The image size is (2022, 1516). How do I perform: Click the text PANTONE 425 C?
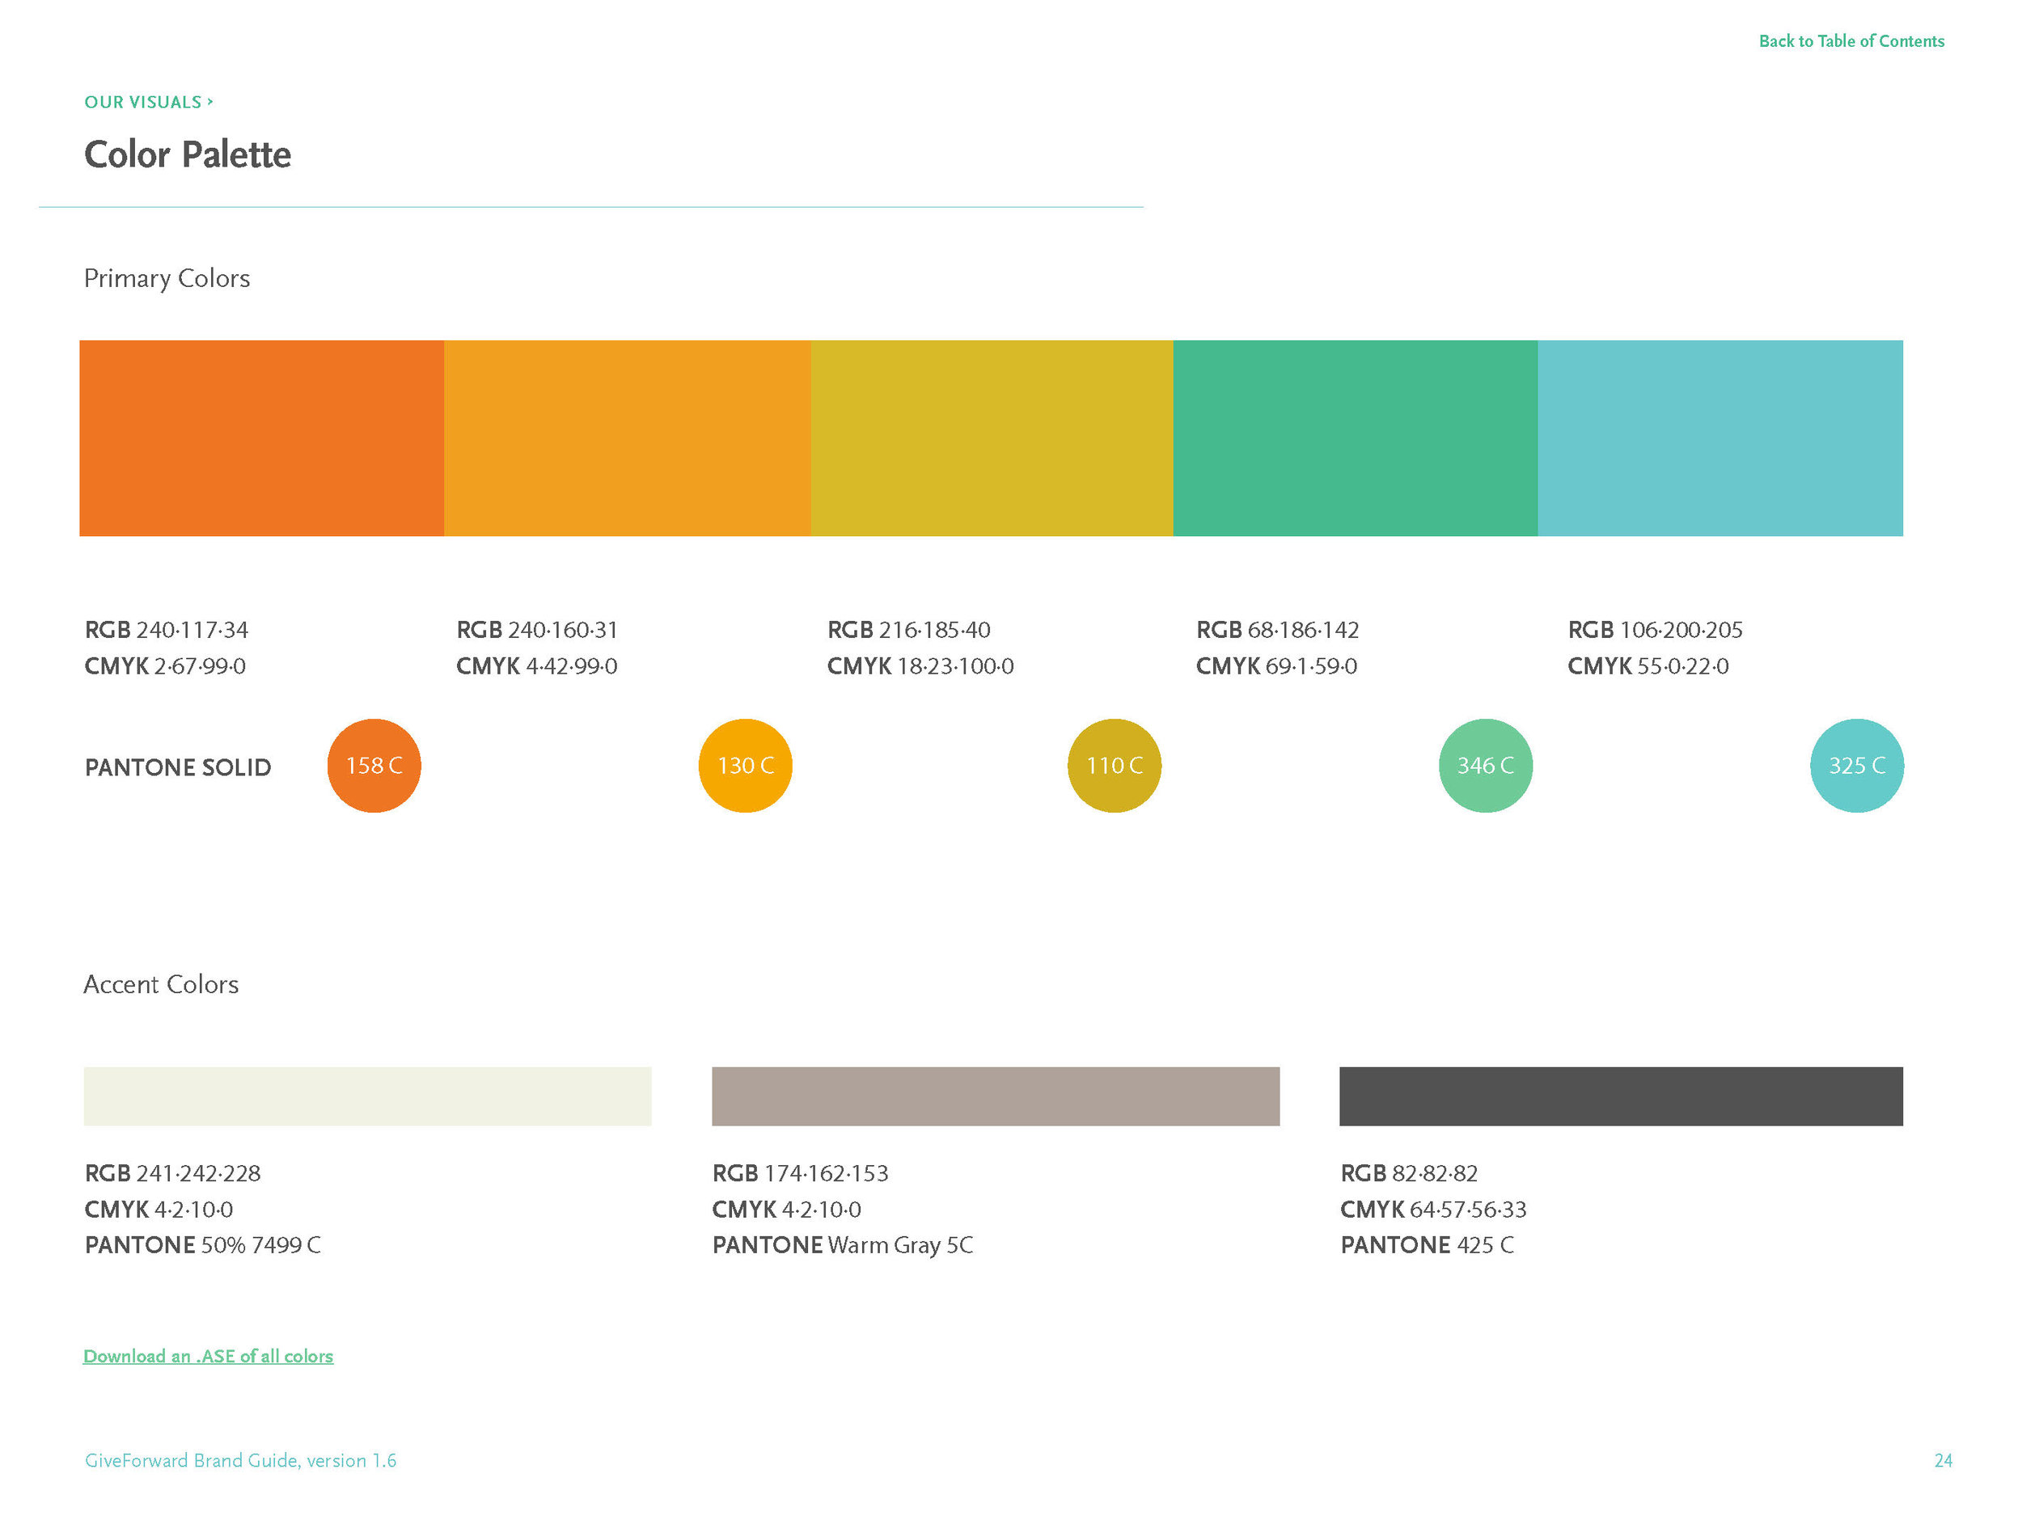coord(1427,1245)
